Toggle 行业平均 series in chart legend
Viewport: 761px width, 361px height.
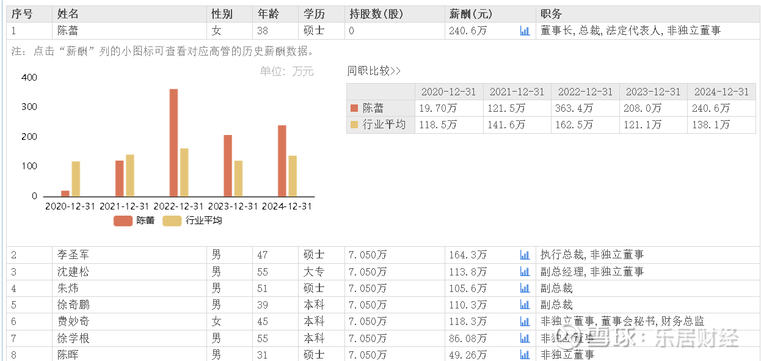point(192,221)
